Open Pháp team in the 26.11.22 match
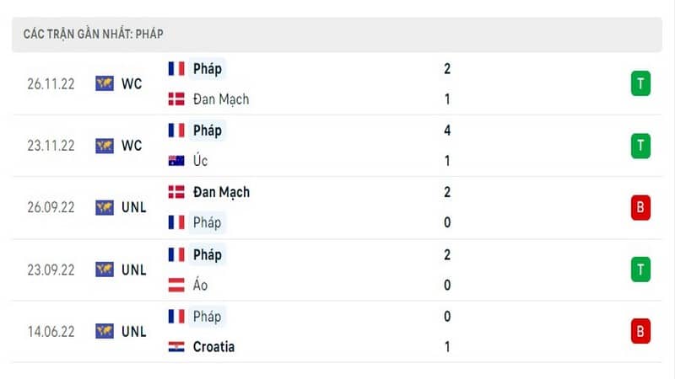This screenshot has height=379, width=675. 207,69
